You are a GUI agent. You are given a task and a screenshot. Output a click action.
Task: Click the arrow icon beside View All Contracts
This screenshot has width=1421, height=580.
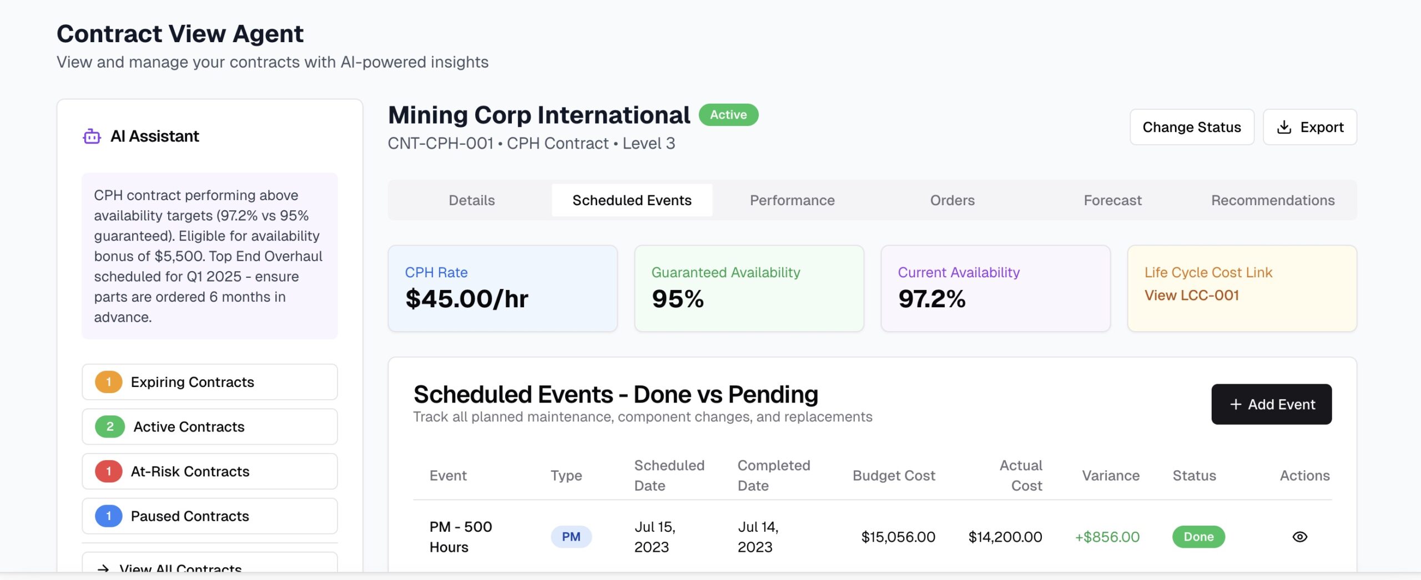(104, 568)
